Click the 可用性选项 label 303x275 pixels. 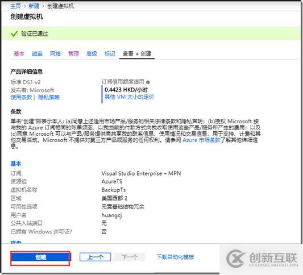click(x=24, y=207)
